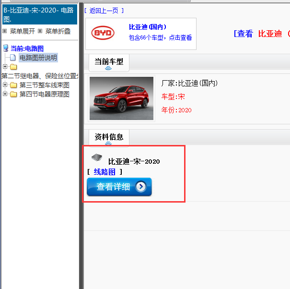
Task: Click the 厂家:比亚迪(国内) text
Action: point(189,83)
